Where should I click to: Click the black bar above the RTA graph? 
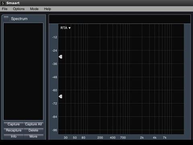119,19
